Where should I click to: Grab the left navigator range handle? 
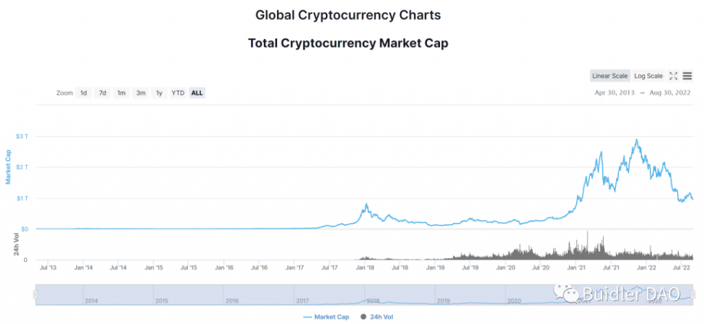click(36, 295)
